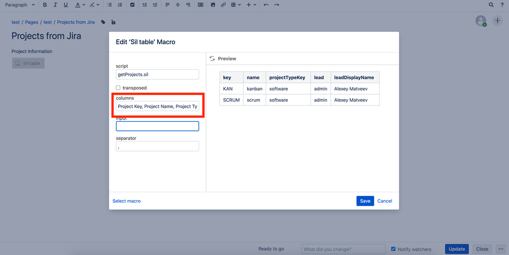Screen dimensions: 509x255
Task: Save the Sil table macro
Action: coord(365,201)
